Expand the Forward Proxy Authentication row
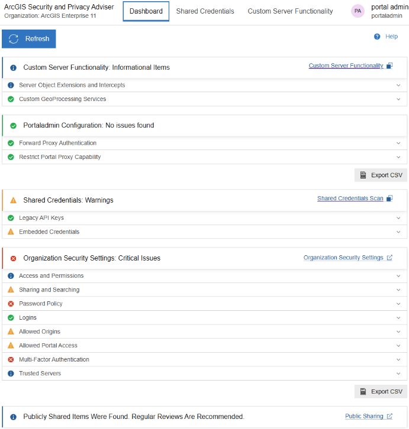The height and width of the screenshot is (429, 409). click(x=205, y=143)
